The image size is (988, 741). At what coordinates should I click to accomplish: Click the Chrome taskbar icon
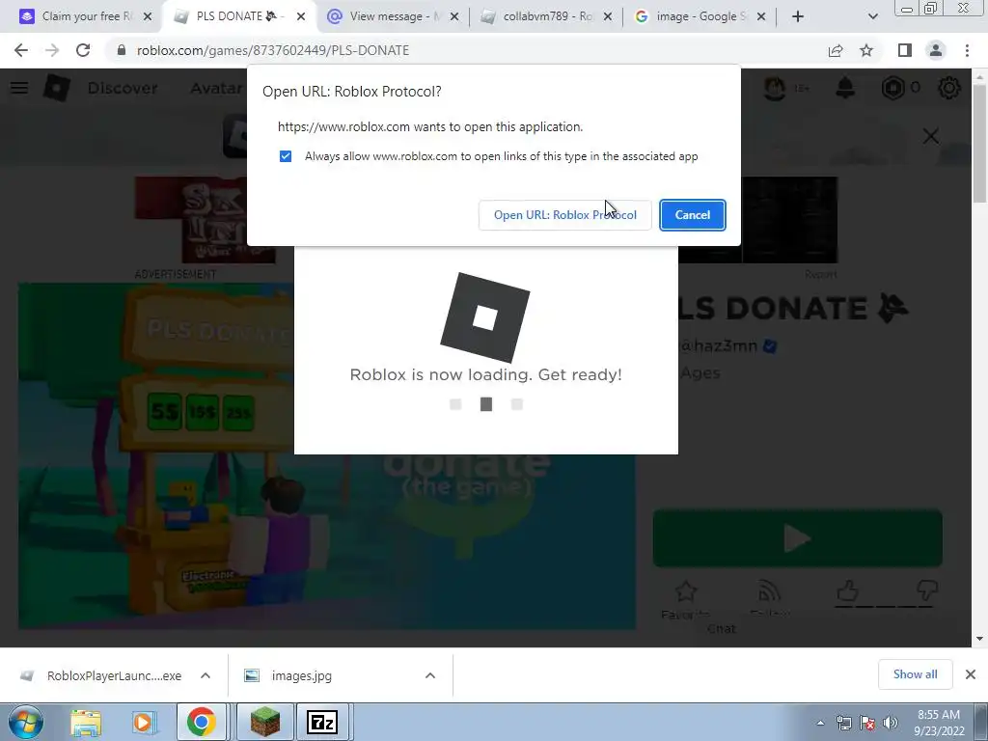[202, 723]
